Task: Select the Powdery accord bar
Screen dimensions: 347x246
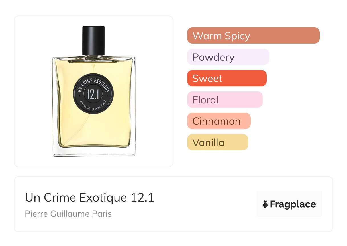Action: coord(228,57)
